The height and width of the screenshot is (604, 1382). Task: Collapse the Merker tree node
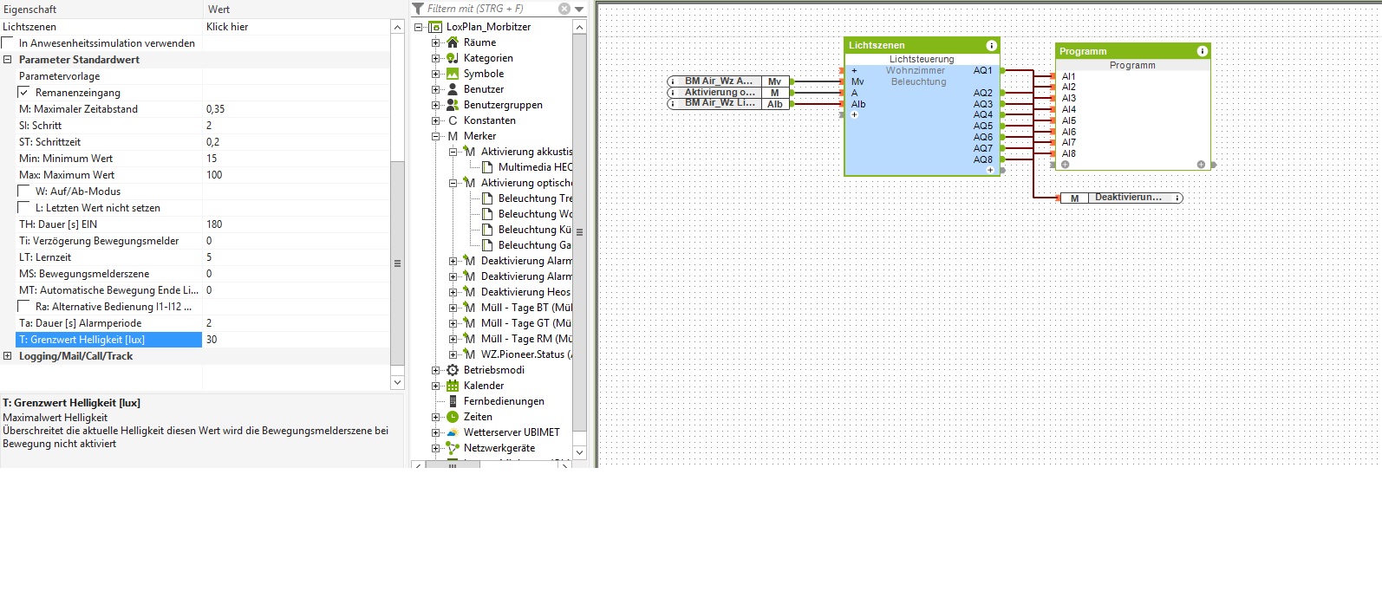(x=436, y=136)
